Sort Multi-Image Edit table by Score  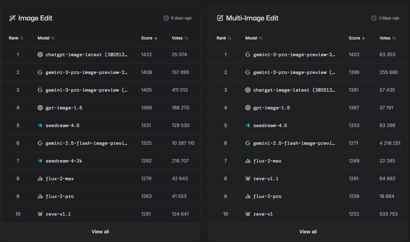[x=357, y=38]
